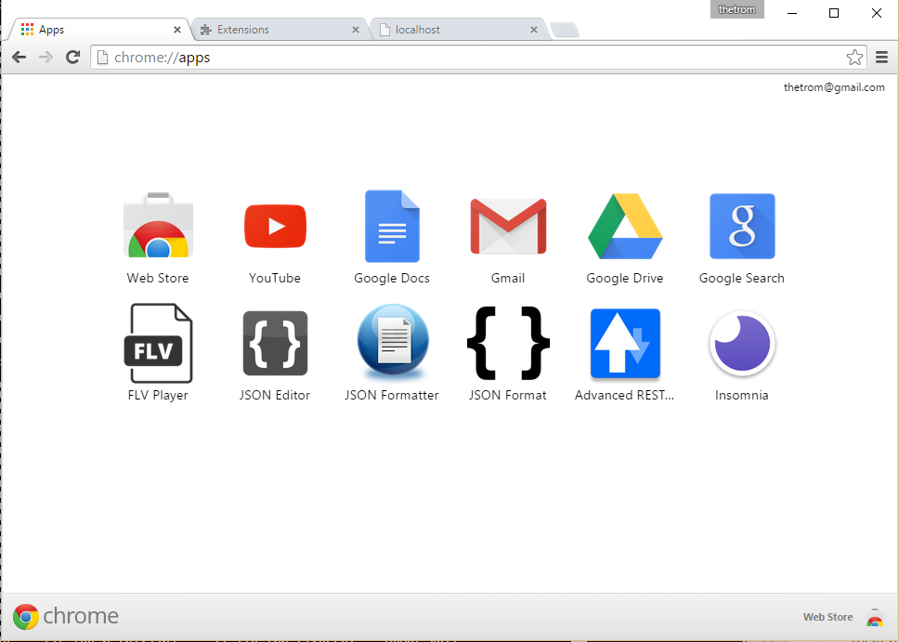Switch to the Extensions tab
Screen dimensions: 899x642
[x=274, y=30]
